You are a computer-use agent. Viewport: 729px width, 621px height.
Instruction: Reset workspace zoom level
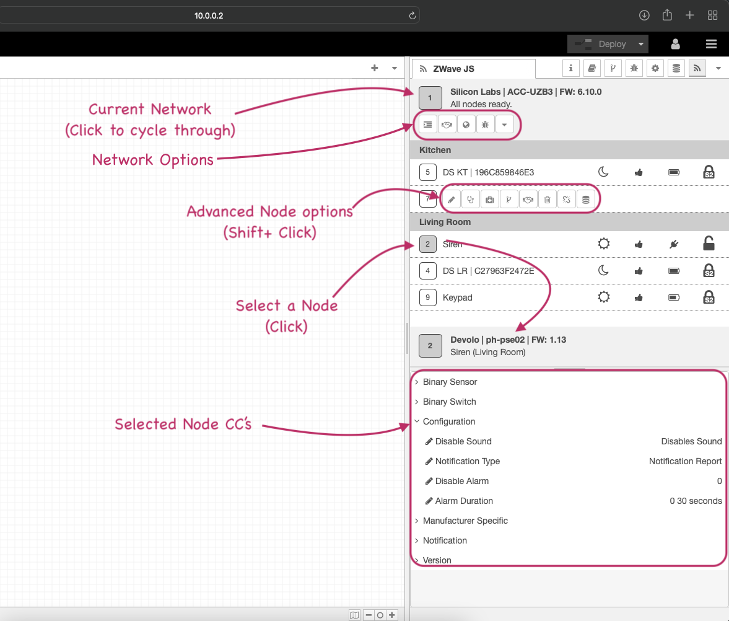380,615
